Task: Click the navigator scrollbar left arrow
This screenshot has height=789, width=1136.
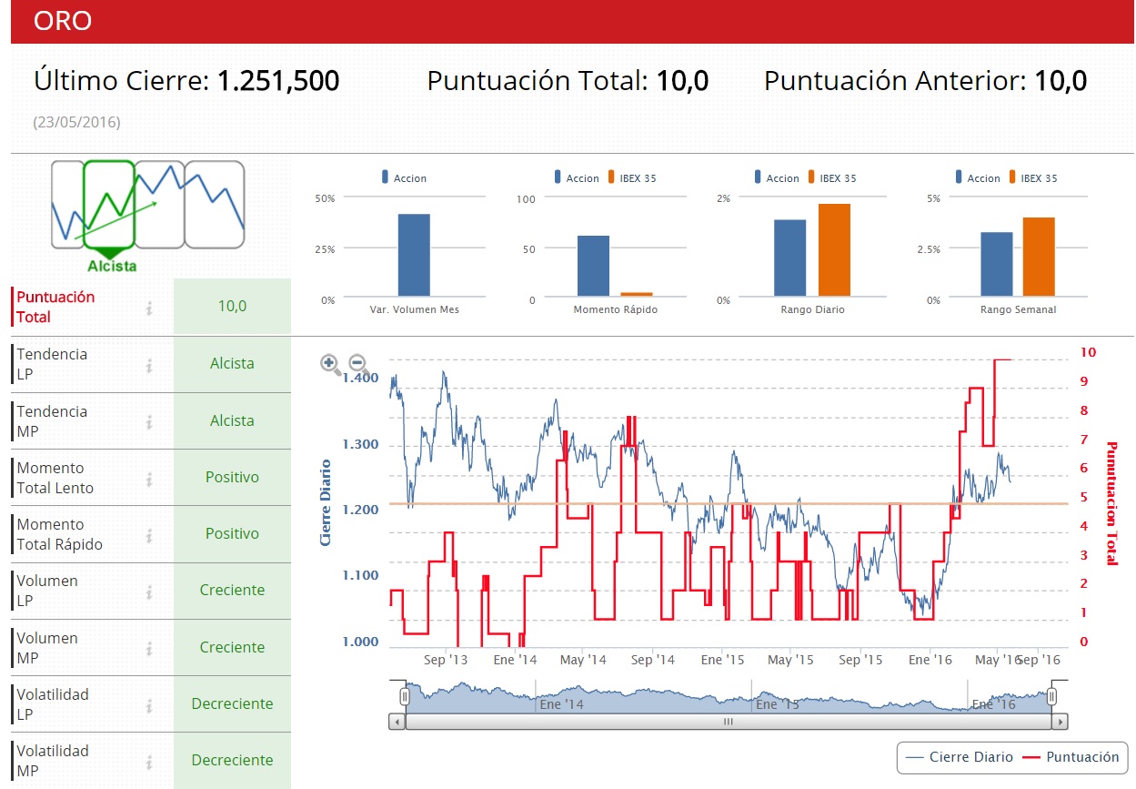Action: point(397,722)
